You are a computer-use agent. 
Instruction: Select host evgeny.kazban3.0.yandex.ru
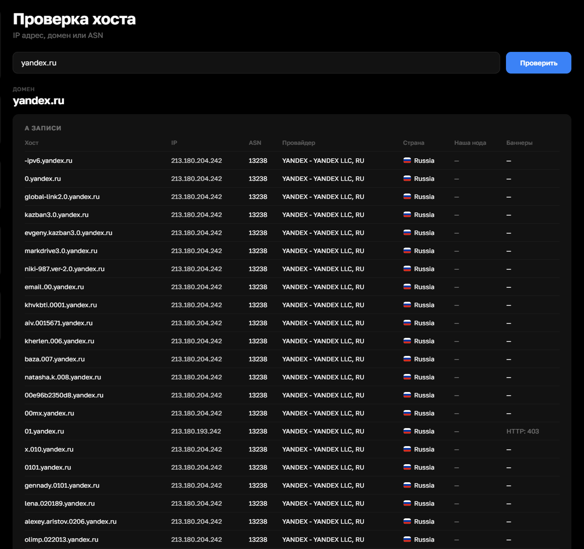tap(69, 233)
